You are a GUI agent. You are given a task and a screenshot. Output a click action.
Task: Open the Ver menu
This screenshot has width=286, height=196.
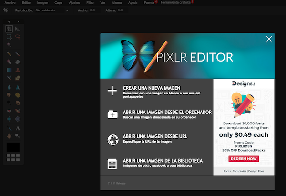click(102, 3)
